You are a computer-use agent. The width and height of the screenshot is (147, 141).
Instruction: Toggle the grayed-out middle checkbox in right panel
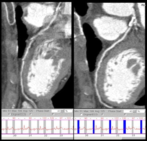pos(103,115)
